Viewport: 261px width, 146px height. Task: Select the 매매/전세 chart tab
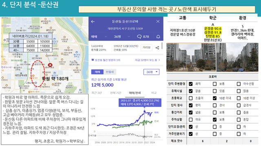click(x=135, y=93)
